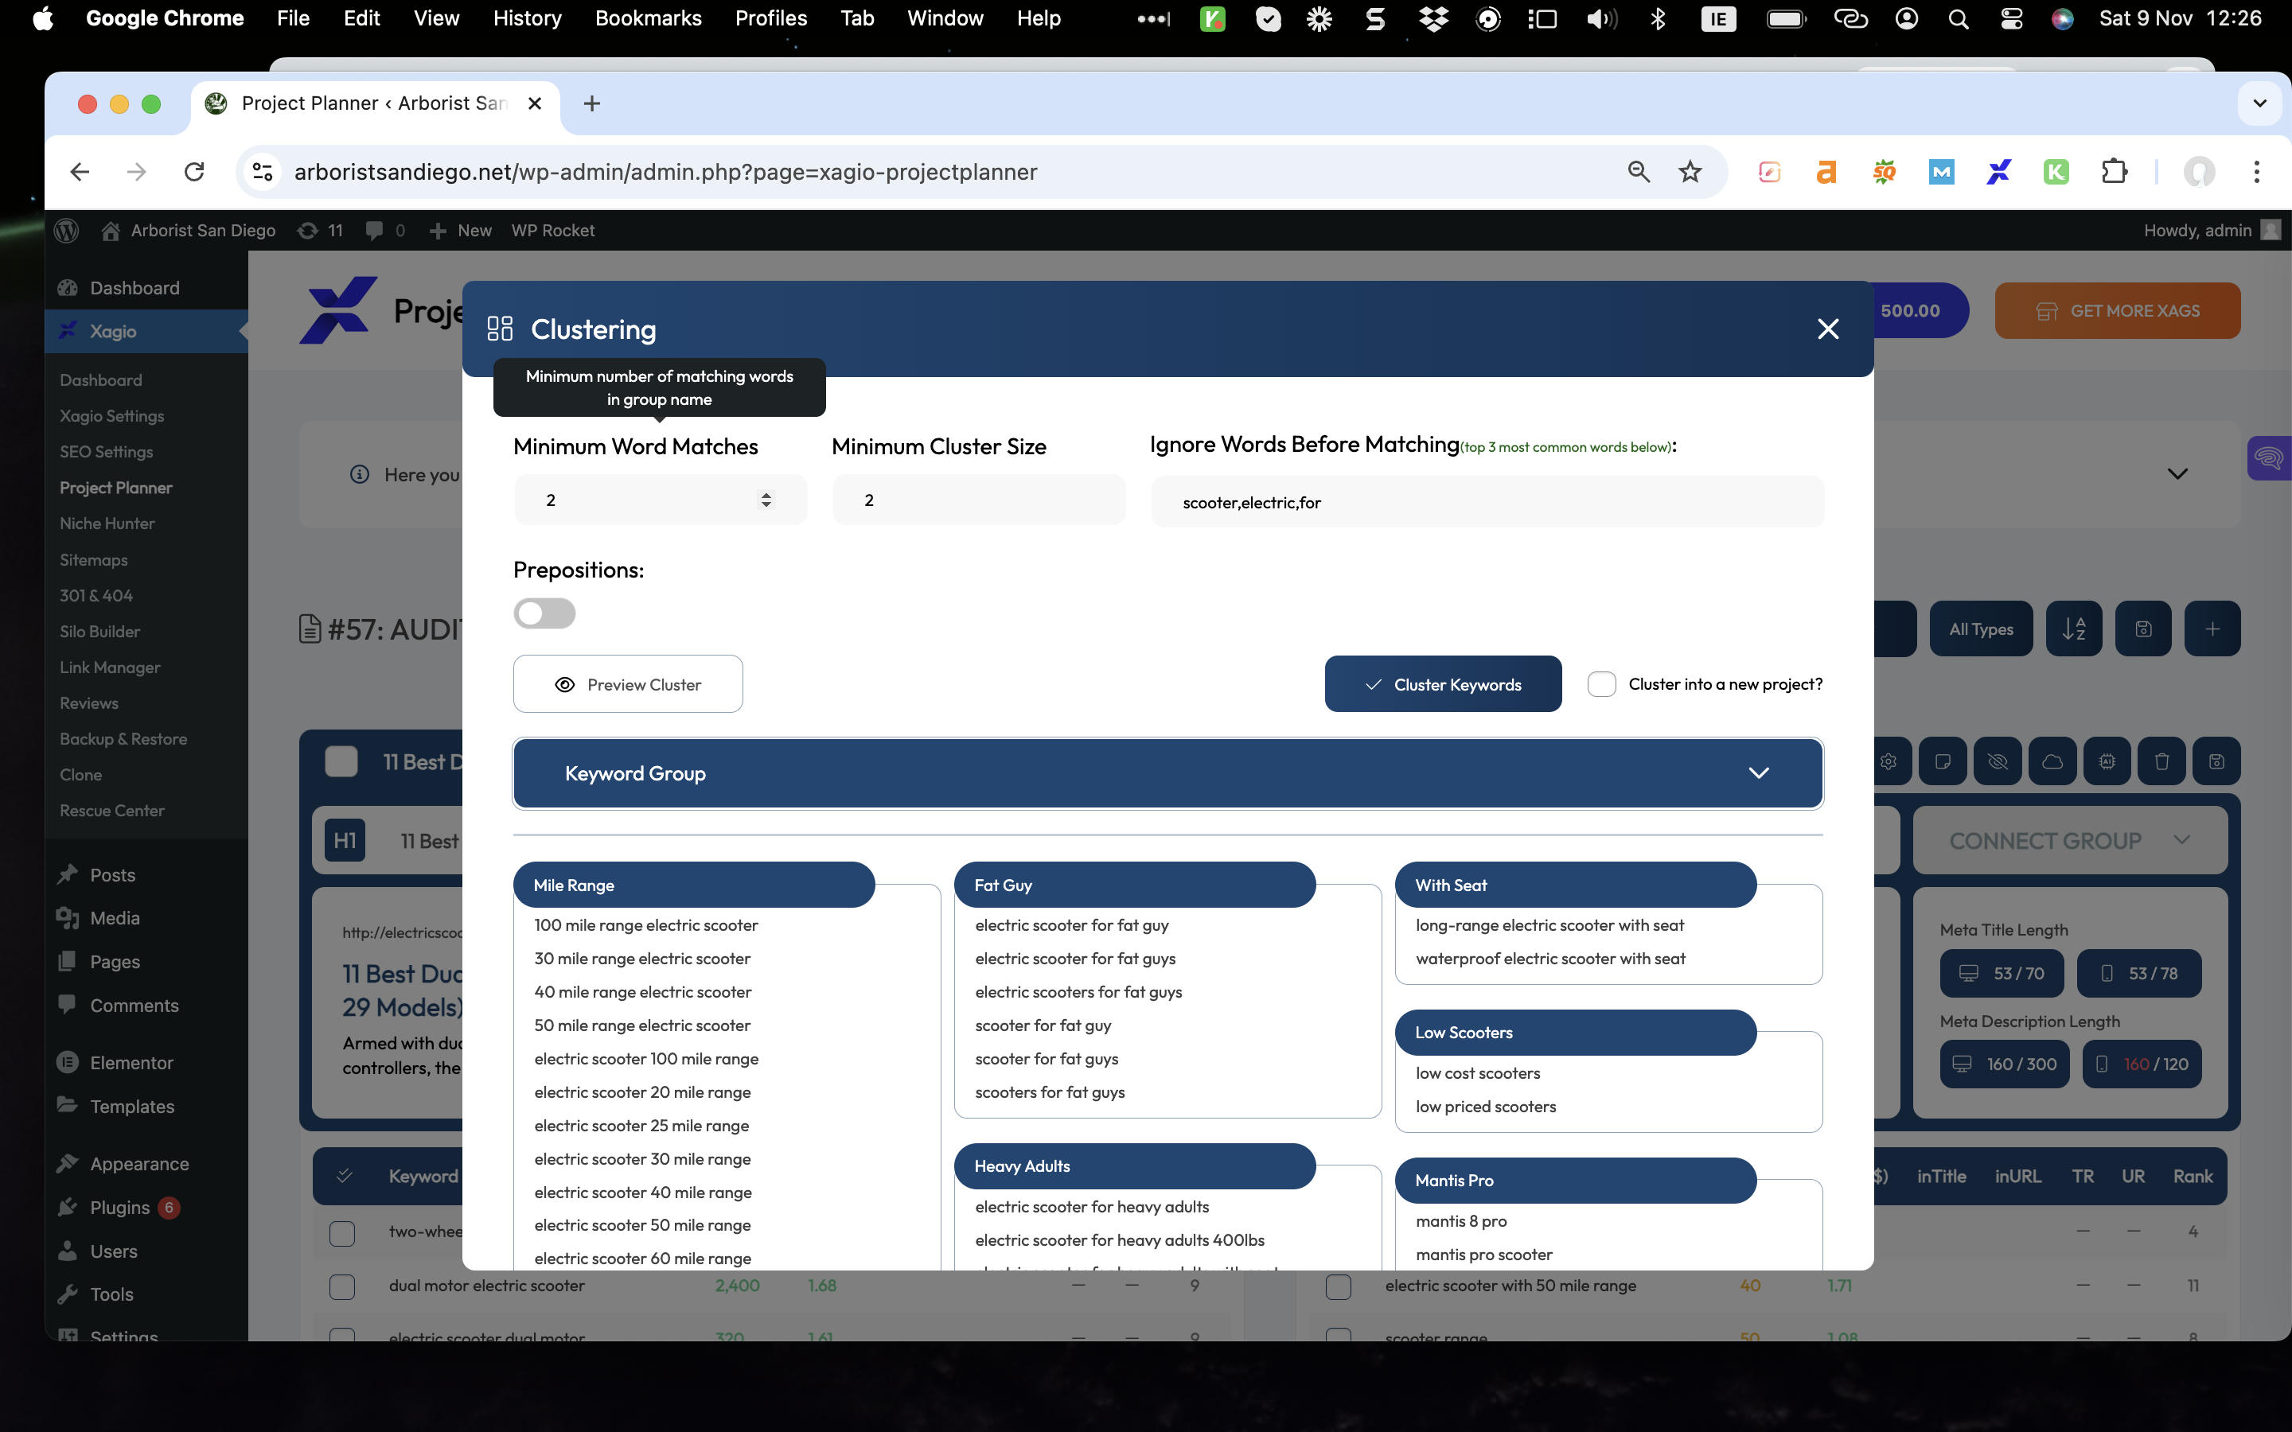Click the Cluster Keywords button

point(1442,684)
